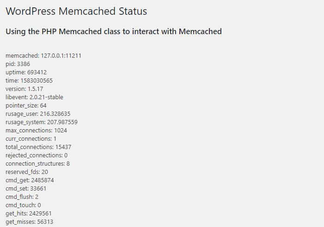The height and width of the screenshot is (227, 324).
Task: Click the rusage_user 216.328635 line
Action: [x=38, y=114]
